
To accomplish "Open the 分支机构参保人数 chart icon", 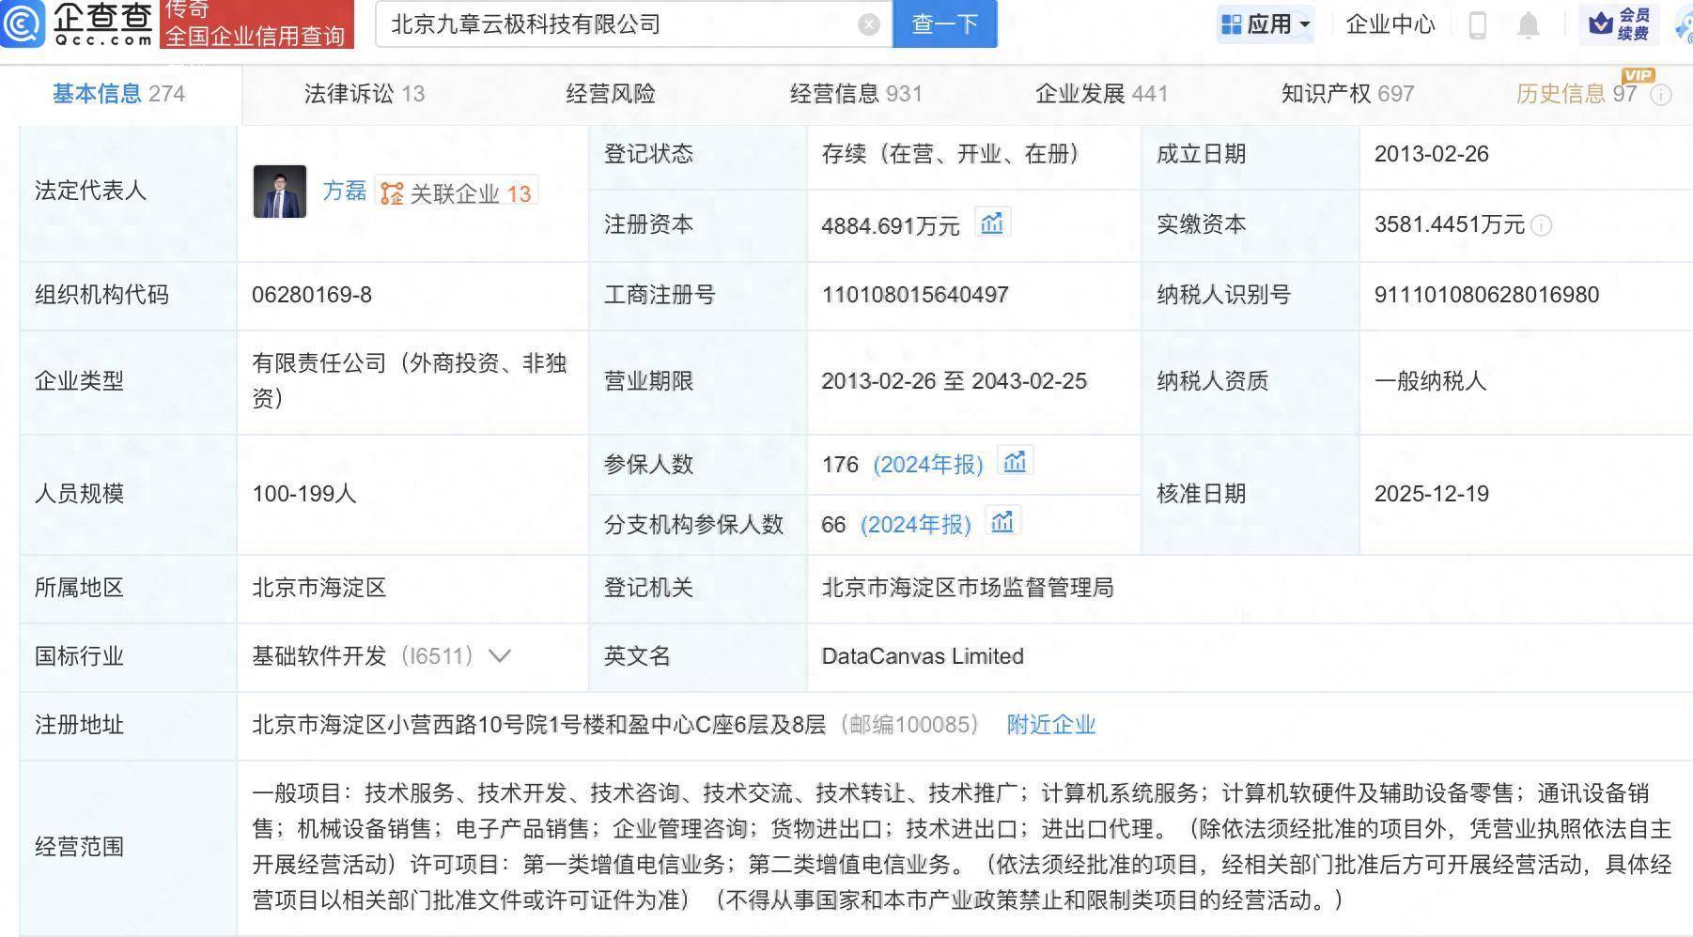I will [x=1002, y=521].
